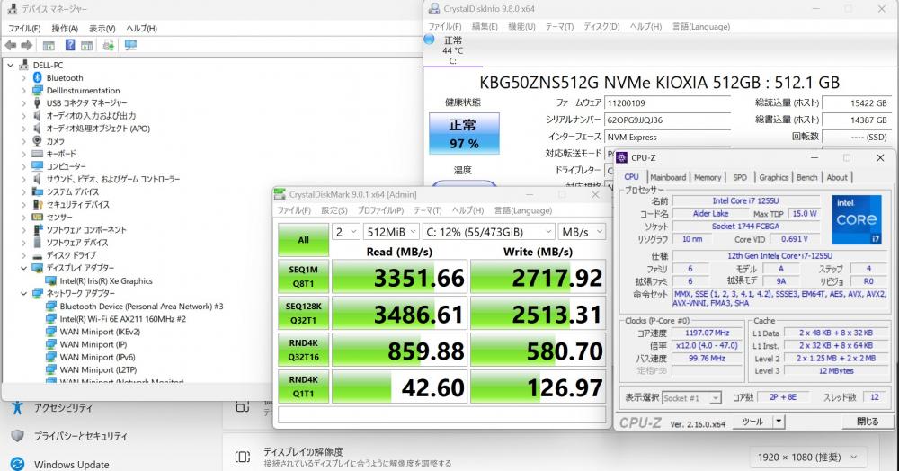
Task: Open 設定(S) menu in CrystalDiskMark
Action: 334,210
